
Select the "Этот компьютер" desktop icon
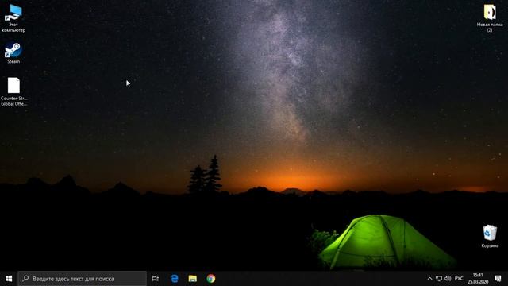click(13, 17)
